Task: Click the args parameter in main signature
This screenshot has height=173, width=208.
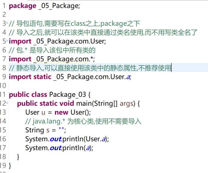Action: tap(125, 104)
